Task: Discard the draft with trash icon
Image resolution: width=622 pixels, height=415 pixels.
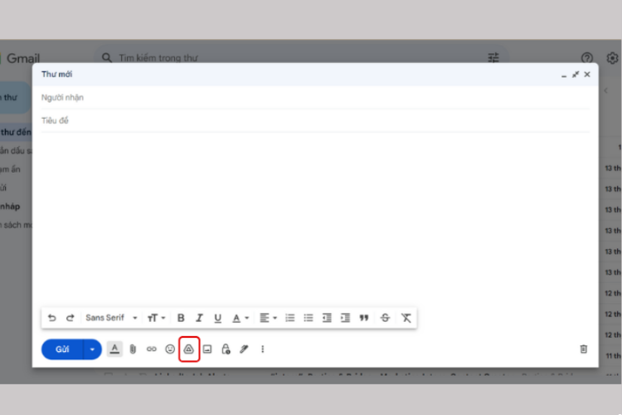Action: (584, 349)
